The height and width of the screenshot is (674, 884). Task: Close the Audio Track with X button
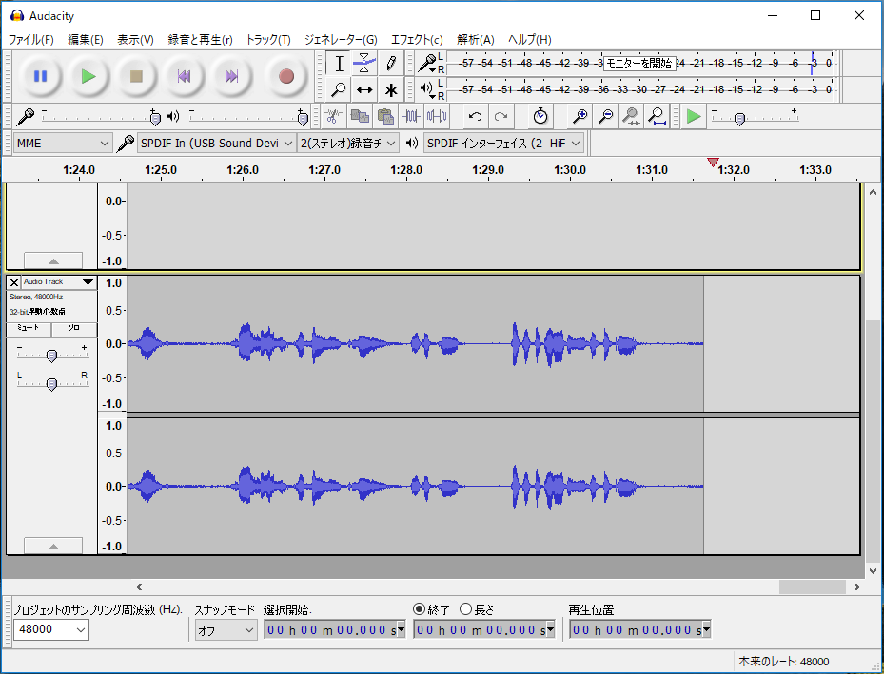[14, 281]
